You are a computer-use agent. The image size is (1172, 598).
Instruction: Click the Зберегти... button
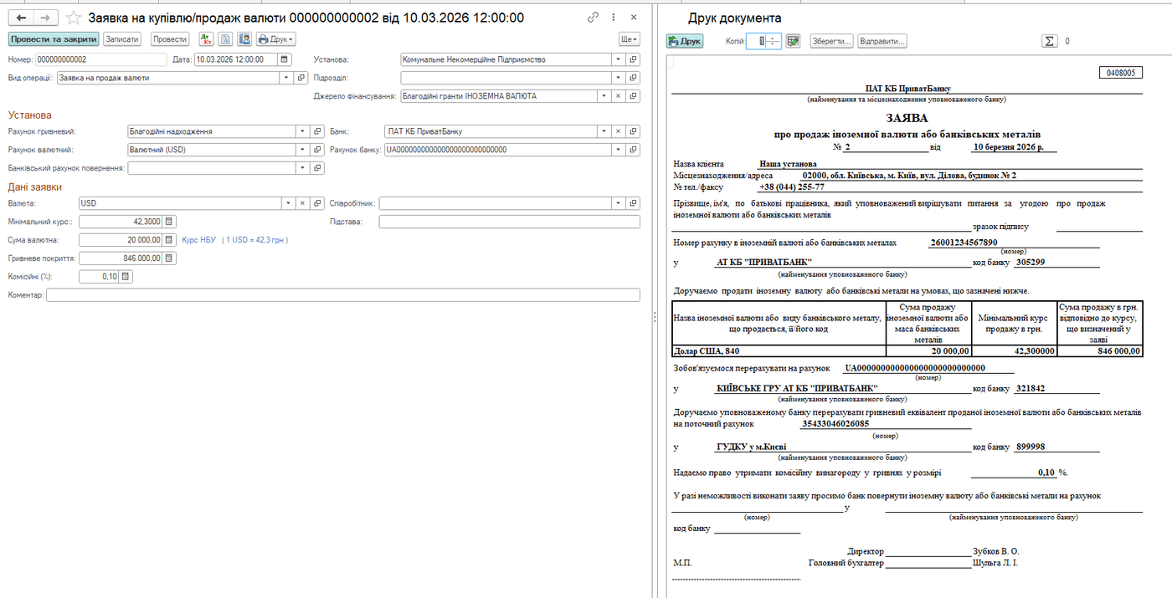pyautogui.click(x=831, y=41)
